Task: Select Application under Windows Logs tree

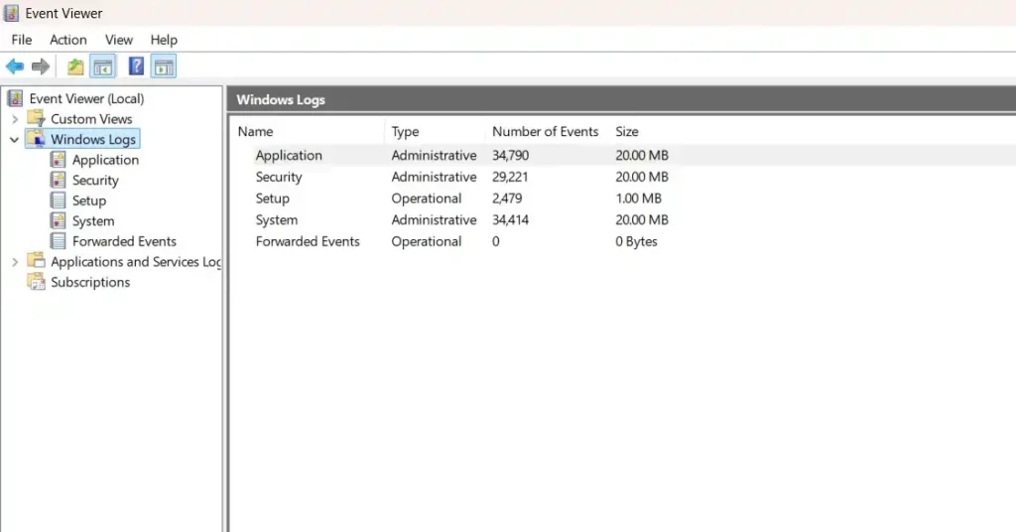Action: pyautogui.click(x=105, y=160)
